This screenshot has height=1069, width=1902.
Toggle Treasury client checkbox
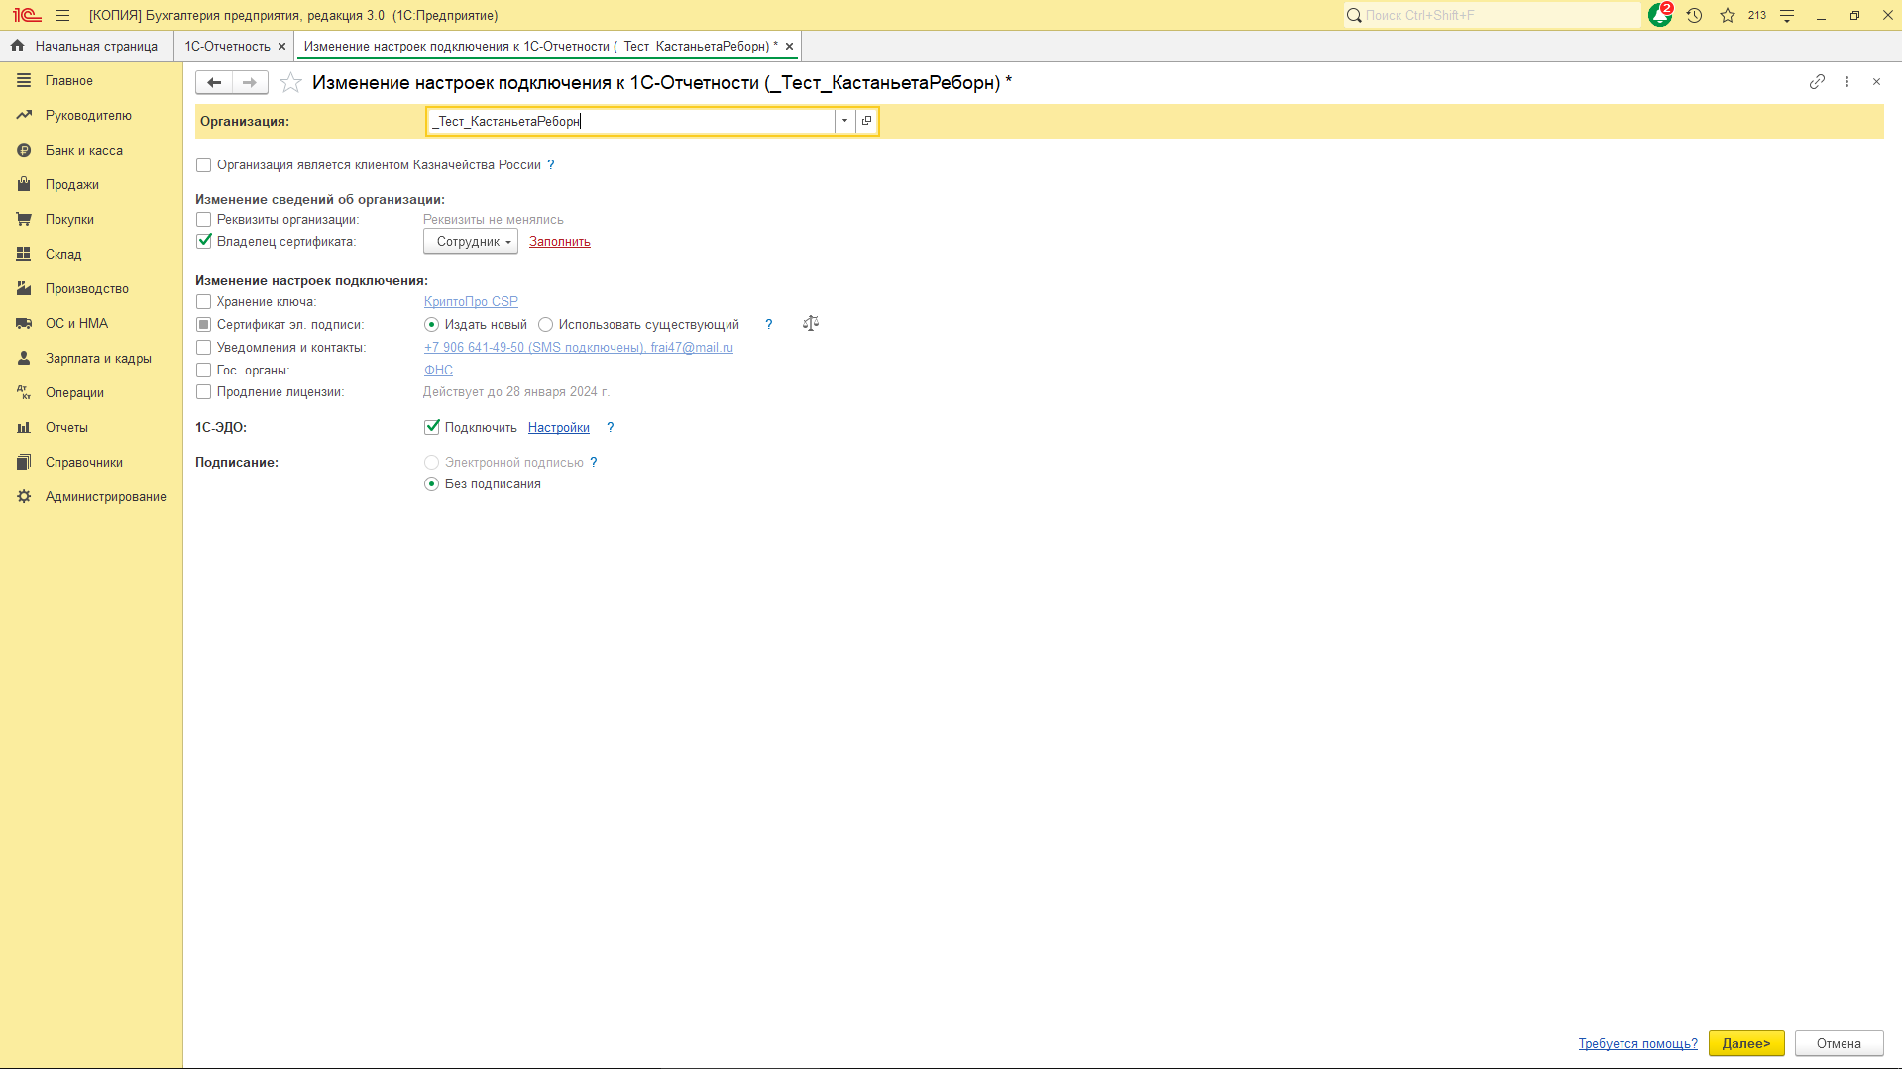(x=203, y=164)
